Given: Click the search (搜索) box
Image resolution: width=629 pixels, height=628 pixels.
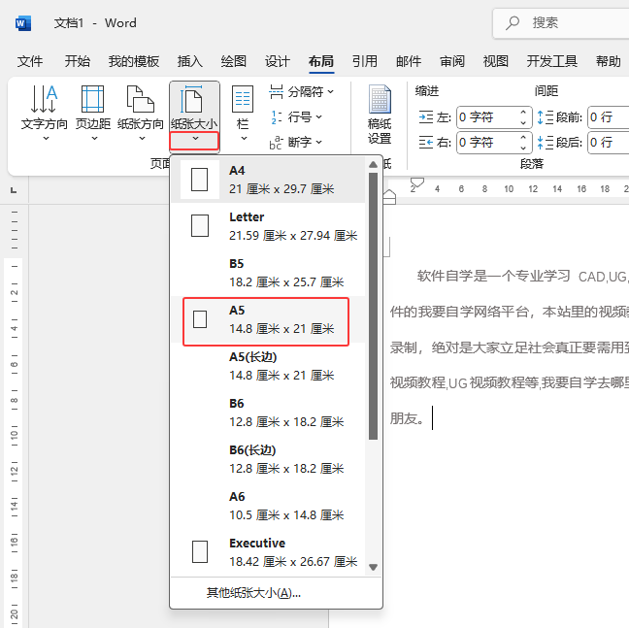Looking at the screenshot, I should coord(561,23).
